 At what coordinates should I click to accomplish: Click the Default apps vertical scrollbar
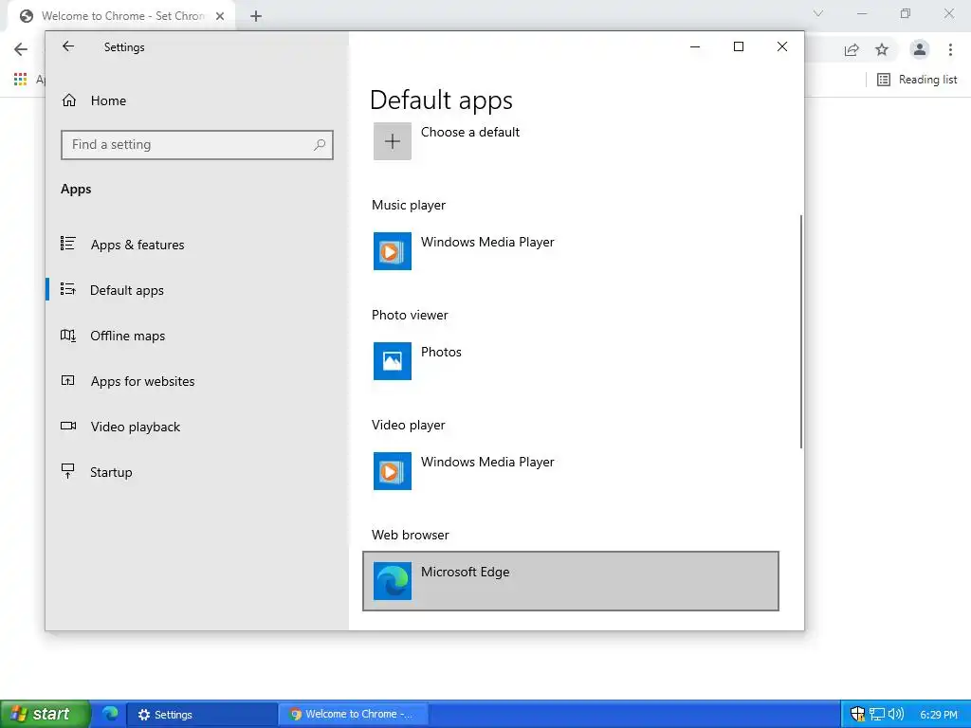800,332
